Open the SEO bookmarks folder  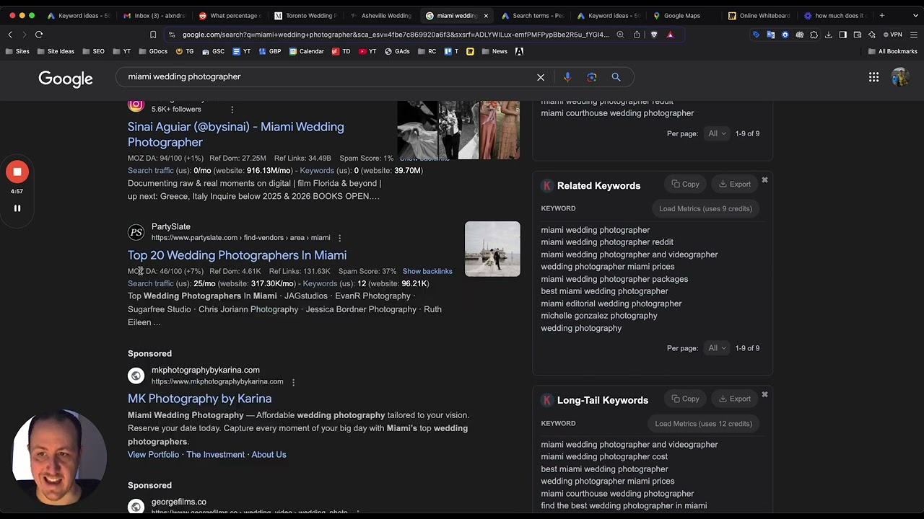pyautogui.click(x=94, y=51)
